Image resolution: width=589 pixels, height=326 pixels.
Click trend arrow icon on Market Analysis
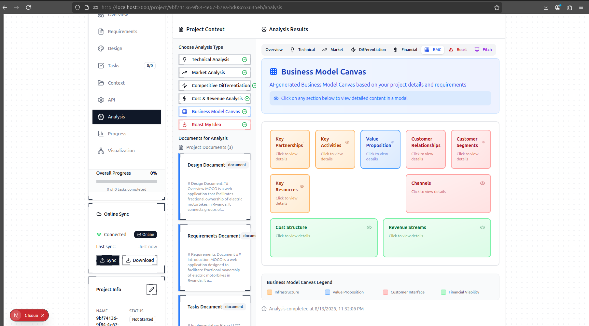(x=185, y=73)
